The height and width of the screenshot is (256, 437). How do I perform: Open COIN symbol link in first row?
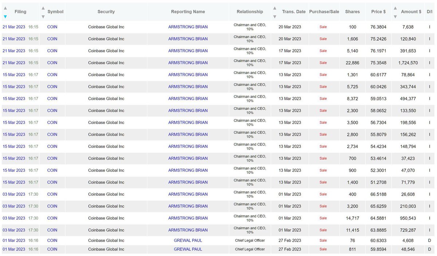click(52, 27)
